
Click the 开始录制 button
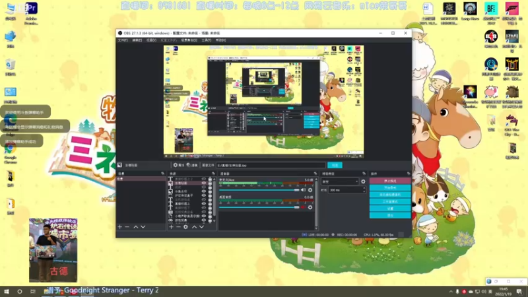tap(390, 188)
